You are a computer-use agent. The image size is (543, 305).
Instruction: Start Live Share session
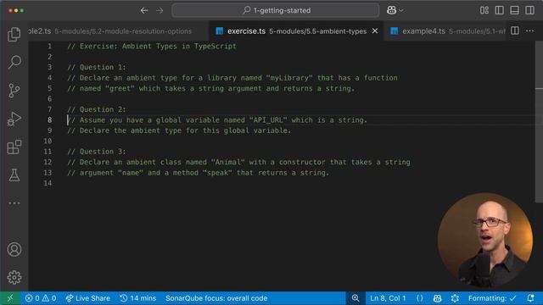[x=88, y=298]
